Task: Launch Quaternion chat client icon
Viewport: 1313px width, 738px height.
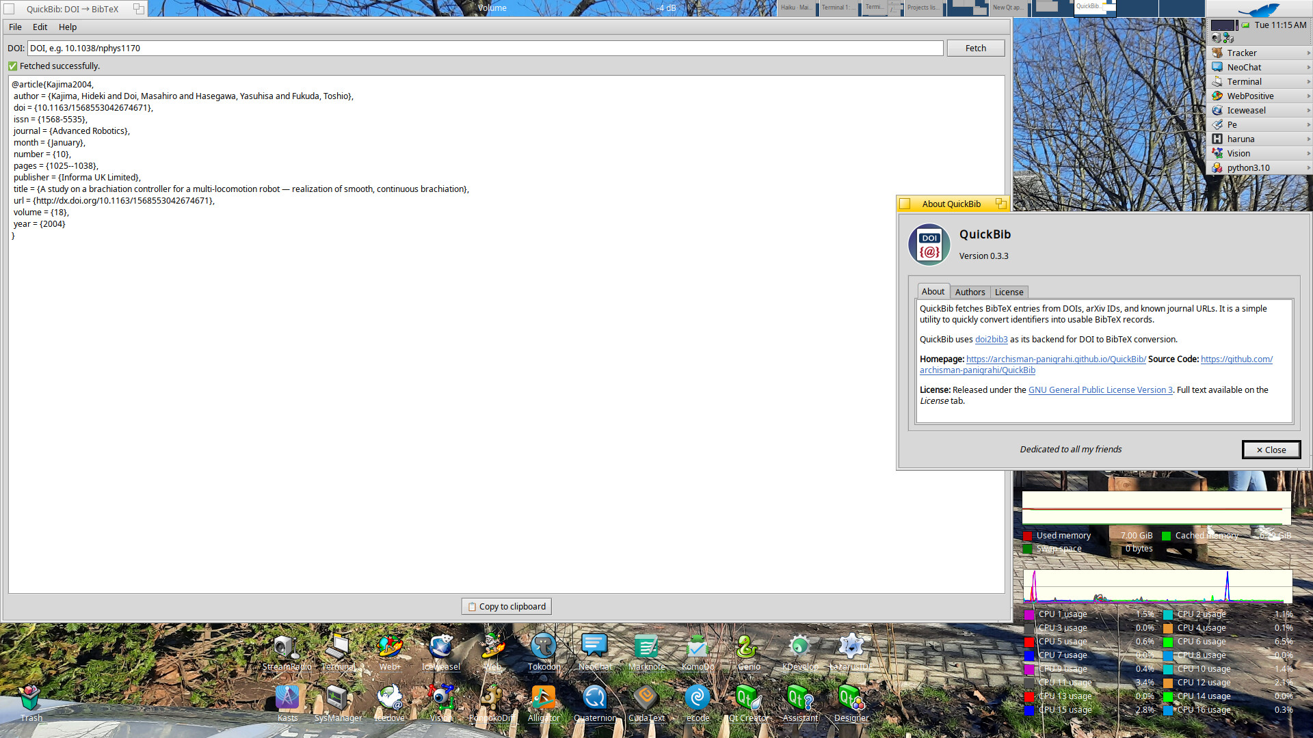Action: tap(594, 698)
